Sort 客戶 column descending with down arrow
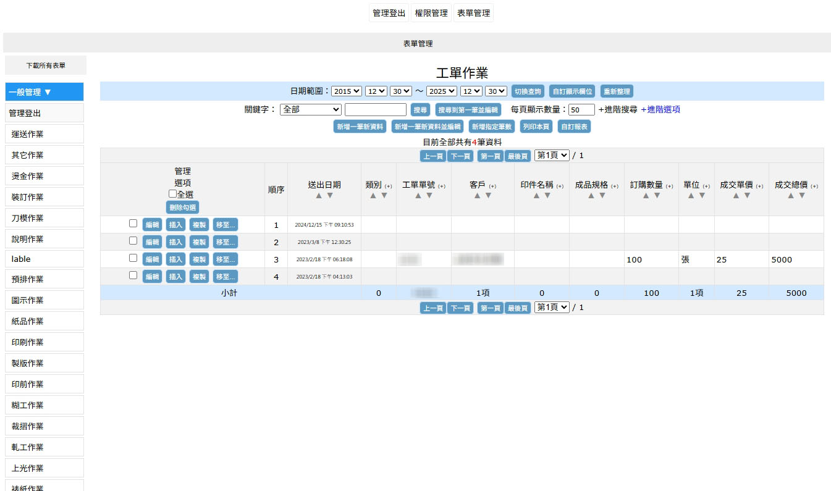831x491 pixels. click(x=488, y=195)
